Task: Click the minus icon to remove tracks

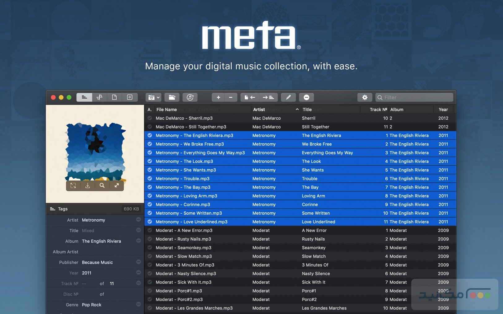Action: (231, 97)
